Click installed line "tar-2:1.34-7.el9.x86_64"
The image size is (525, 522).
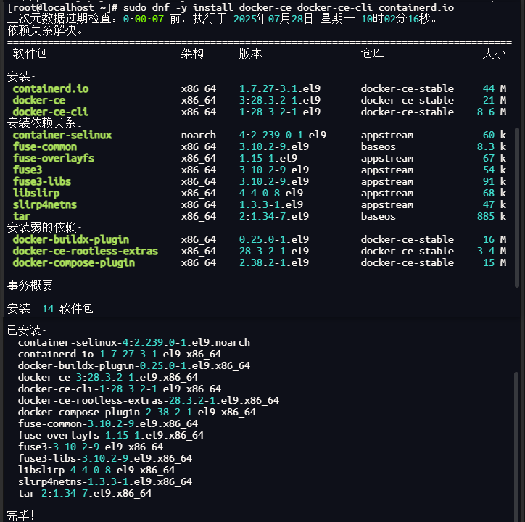point(85,493)
